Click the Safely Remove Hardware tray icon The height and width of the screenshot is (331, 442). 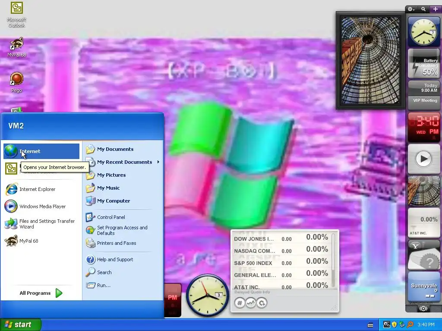point(402,325)
